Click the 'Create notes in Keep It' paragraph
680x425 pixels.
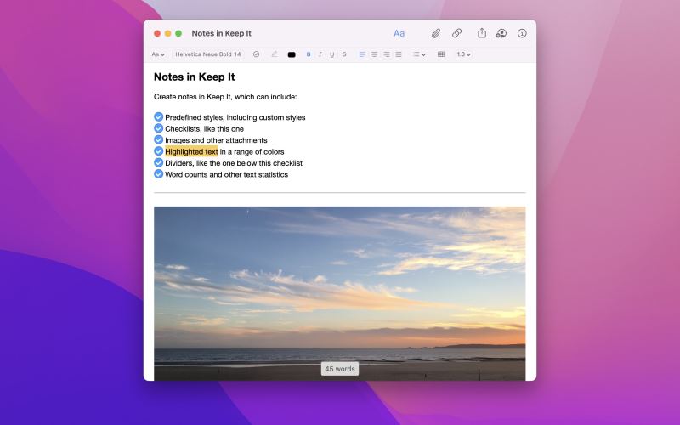click(x=225, y=97)
